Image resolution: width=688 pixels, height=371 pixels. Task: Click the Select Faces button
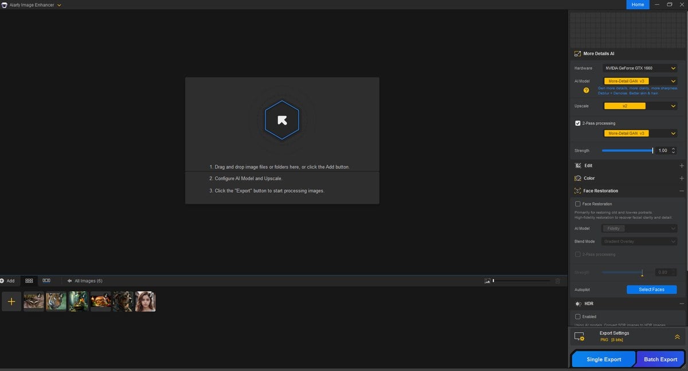[x=651, y=290]
